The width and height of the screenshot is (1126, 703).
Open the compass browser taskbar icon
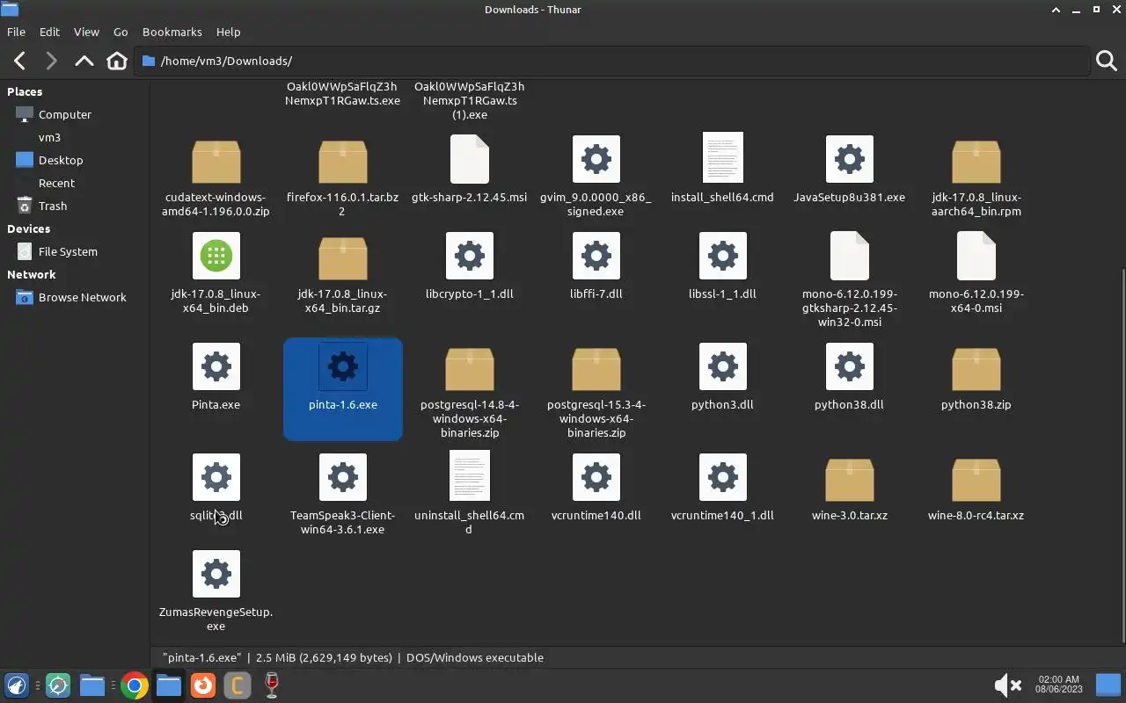(58, 685)
